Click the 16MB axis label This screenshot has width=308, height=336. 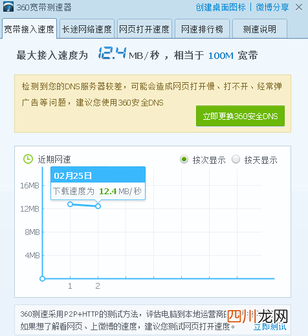(x=30, y=186)
